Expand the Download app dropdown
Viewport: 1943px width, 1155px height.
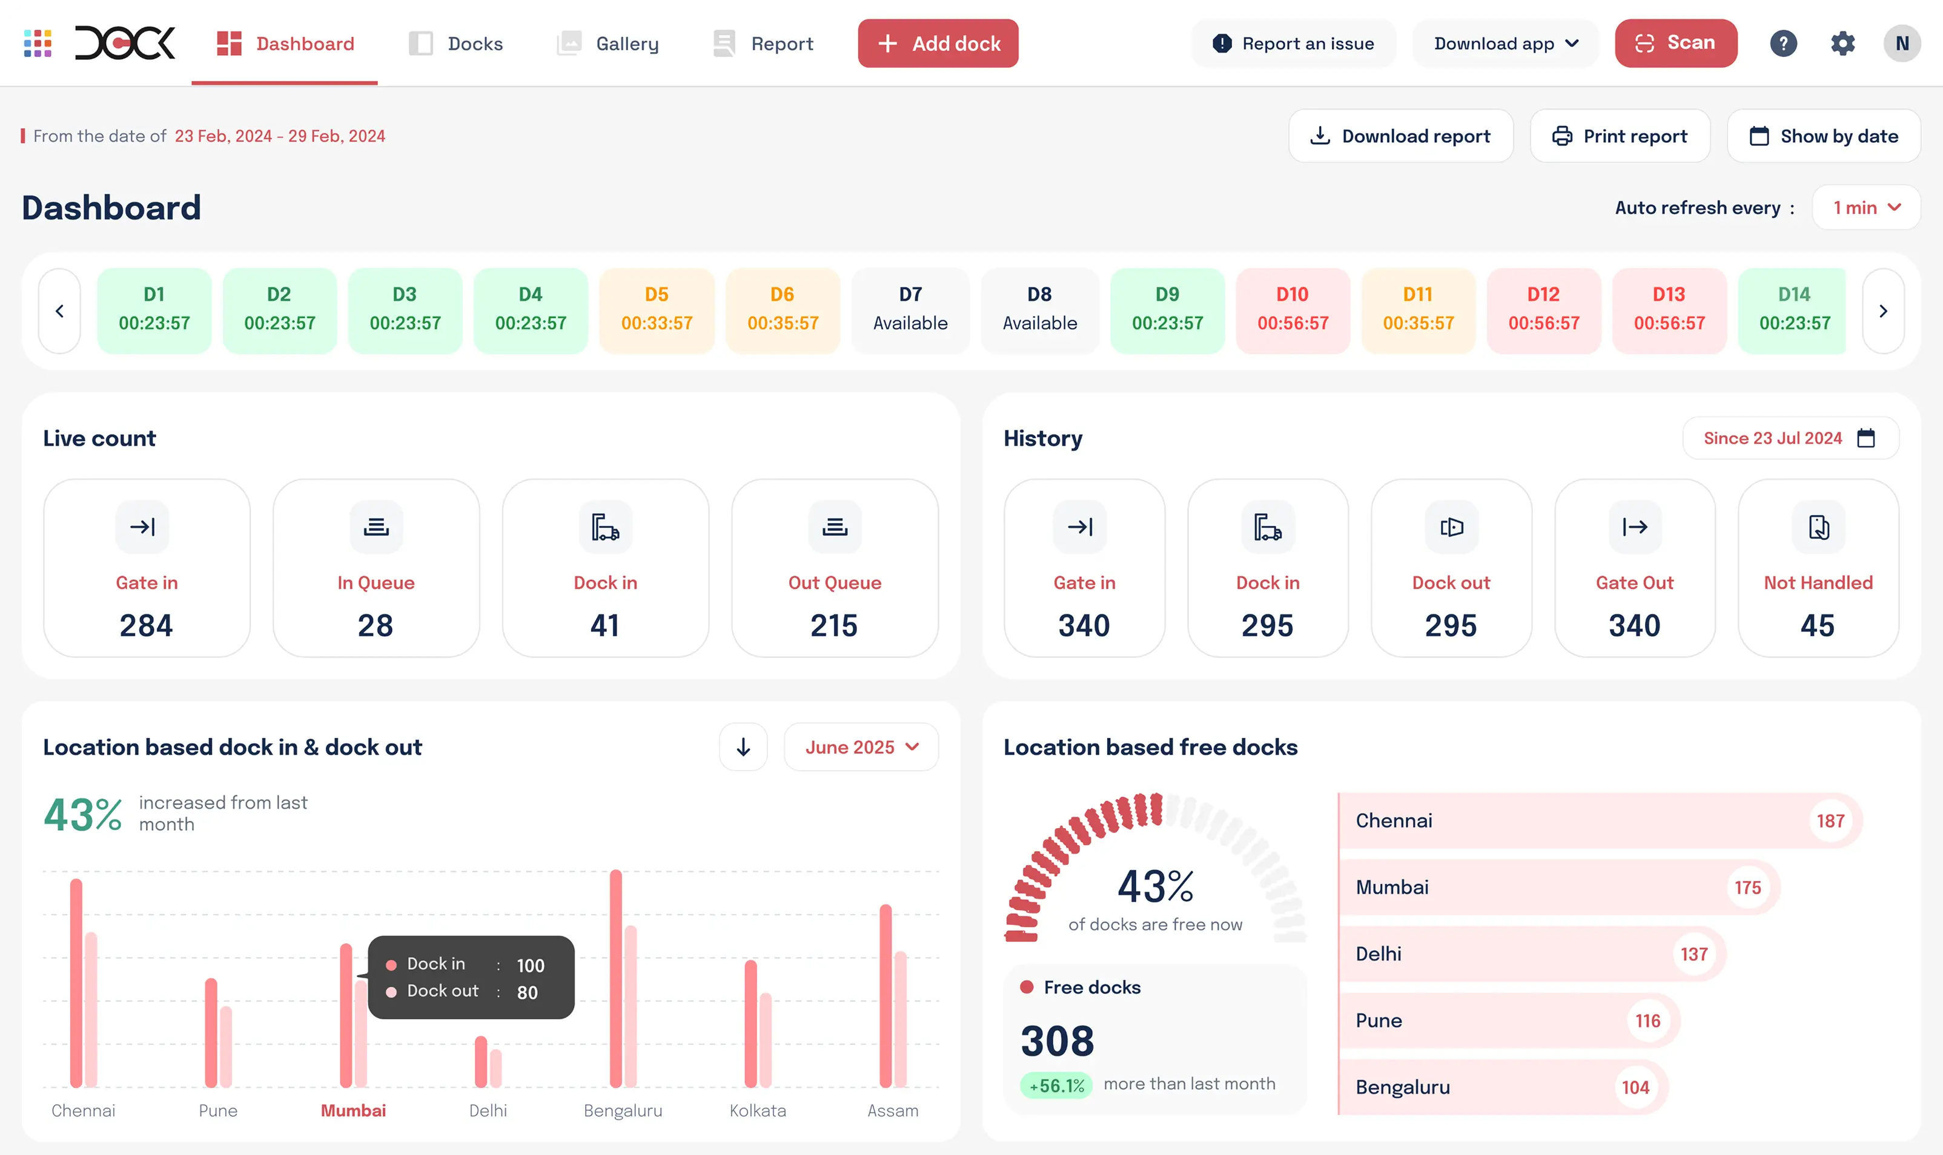1505,44
